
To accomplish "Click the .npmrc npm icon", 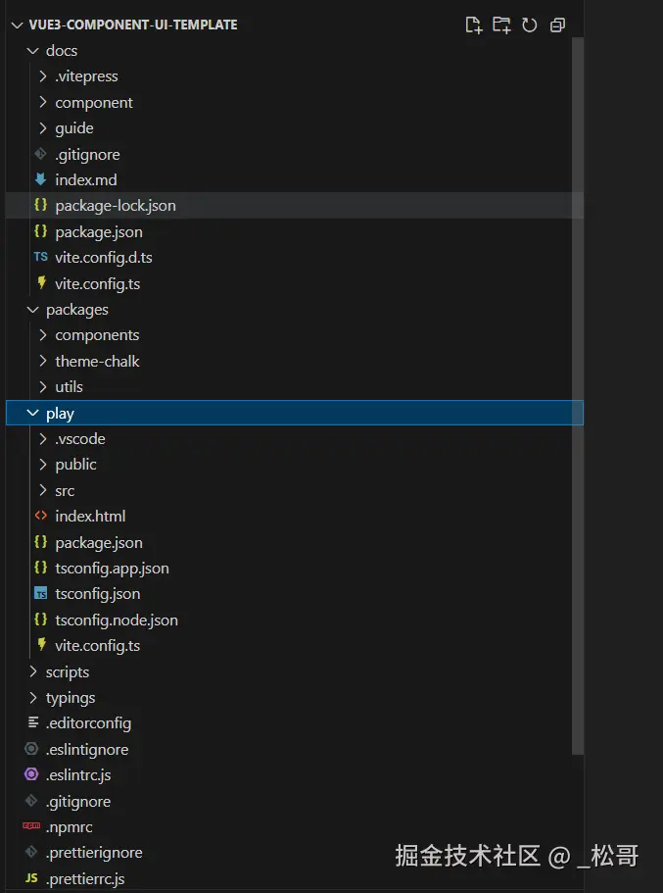I will (31, 827).
